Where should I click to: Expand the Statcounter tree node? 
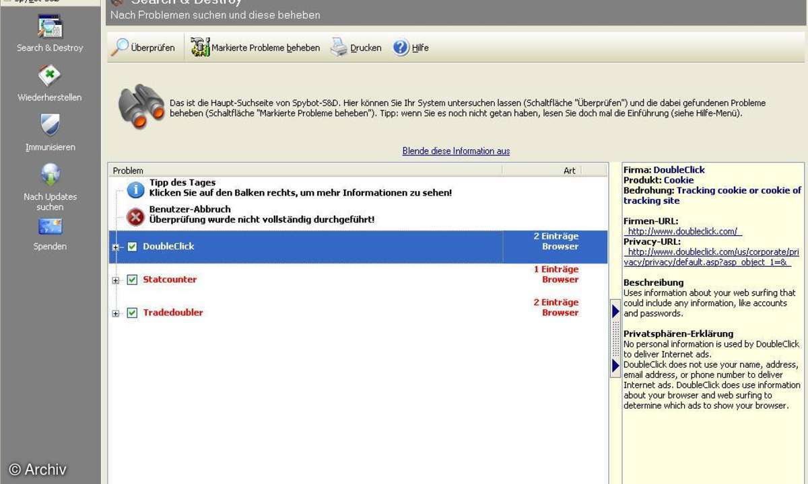coord(116,280)
